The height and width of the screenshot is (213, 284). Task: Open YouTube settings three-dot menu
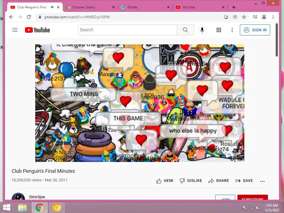232,30
